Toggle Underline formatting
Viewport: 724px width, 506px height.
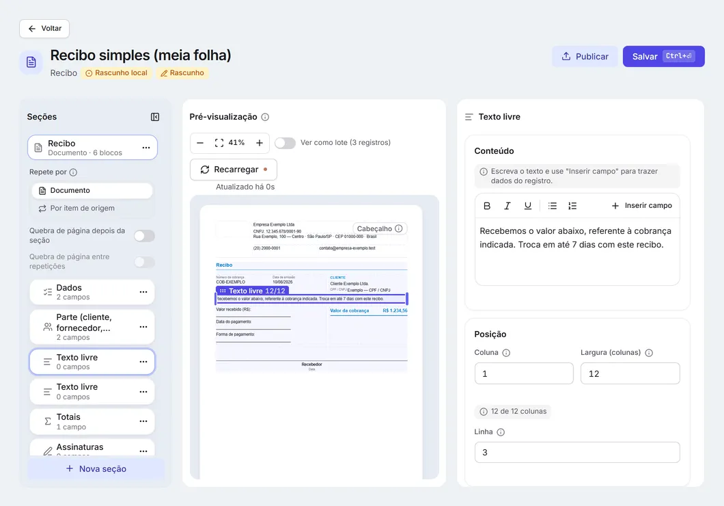[x=527, y=206]
